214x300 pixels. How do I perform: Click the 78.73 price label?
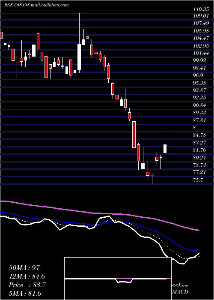[x=200, y=166]
